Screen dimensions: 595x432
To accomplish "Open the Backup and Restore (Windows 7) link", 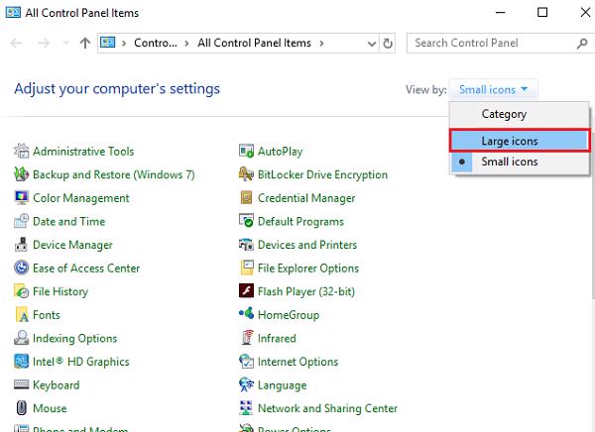I will (x=113, y=175).
